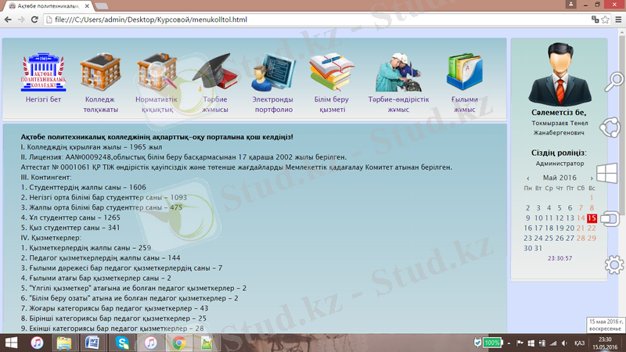Open Нормативтік құқықтық magnifier building icon

(157, 72)
